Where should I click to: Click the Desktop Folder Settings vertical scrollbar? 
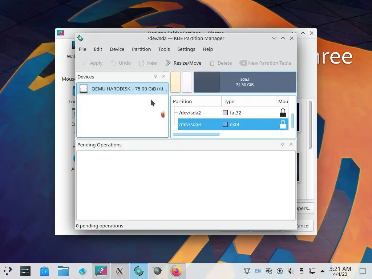pyautogui.click(x=310, y=125)
